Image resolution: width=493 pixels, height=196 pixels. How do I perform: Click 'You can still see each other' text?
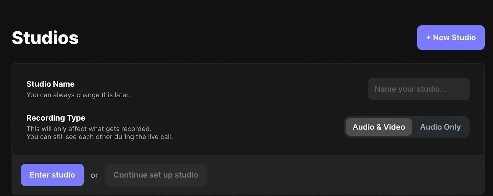100,137
